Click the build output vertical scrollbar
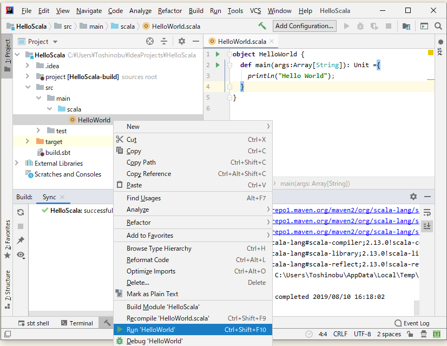Image resolution: width=447 pixels, height=346 pixels. click(417, 308)
